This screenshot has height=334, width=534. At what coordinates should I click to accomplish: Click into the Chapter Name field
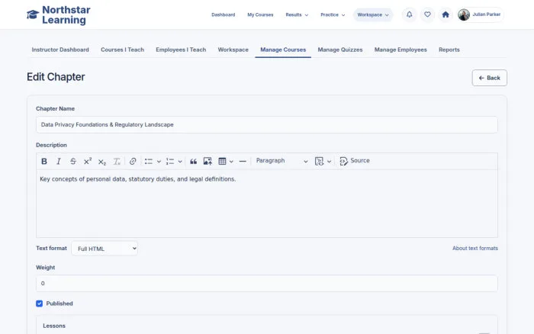coord(267,124)
